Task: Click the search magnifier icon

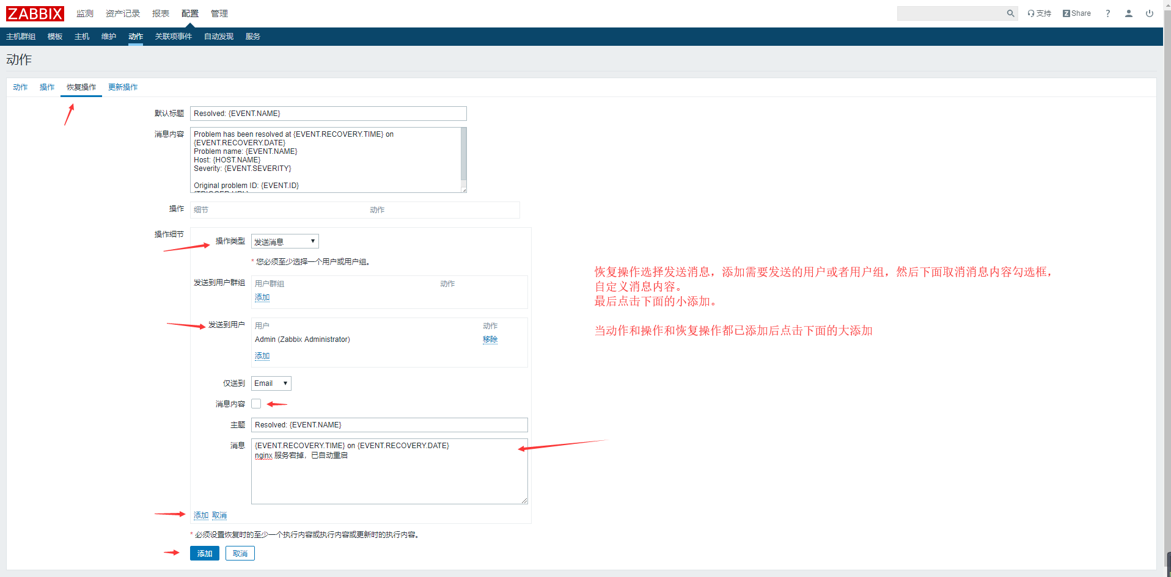Action: (1010, 13)
